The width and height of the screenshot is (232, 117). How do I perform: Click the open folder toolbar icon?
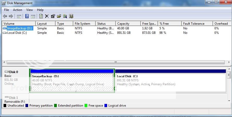tap(59, 16)
